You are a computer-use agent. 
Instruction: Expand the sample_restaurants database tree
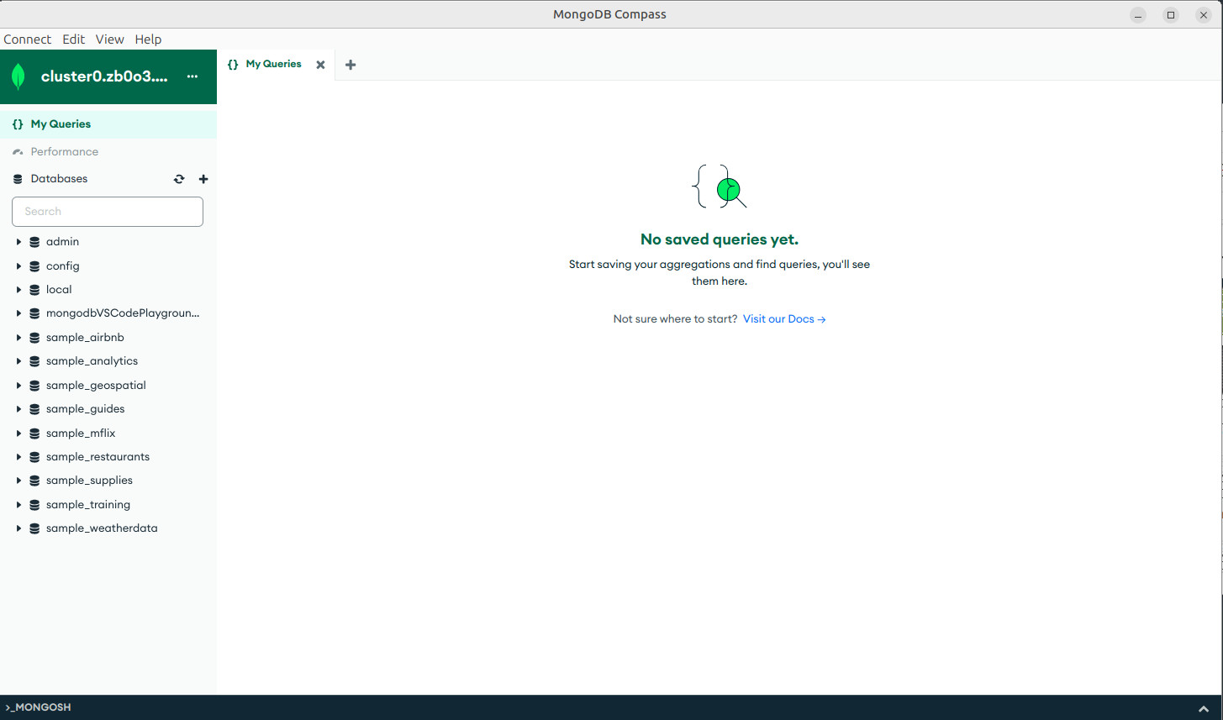point(18,457)
